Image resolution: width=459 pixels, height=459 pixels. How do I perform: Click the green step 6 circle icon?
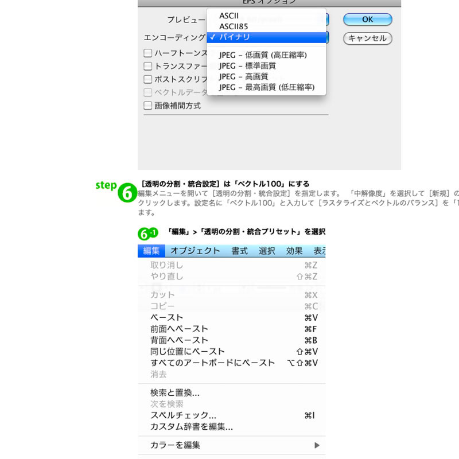tap(126, 194)
